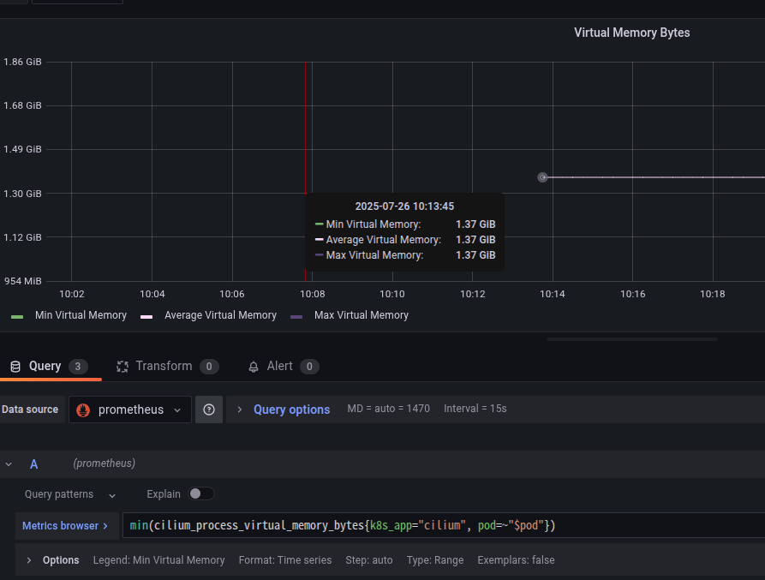Click the Options label
The height and width of the screenshot is (580, 765).
[61, 560]
